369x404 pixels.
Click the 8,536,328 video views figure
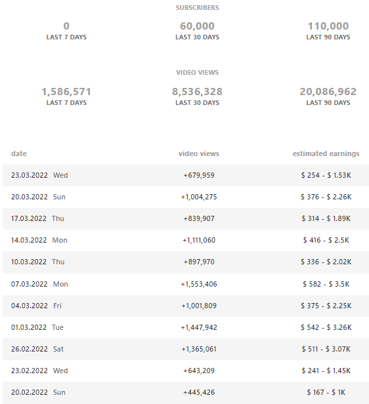click(197, 92)
